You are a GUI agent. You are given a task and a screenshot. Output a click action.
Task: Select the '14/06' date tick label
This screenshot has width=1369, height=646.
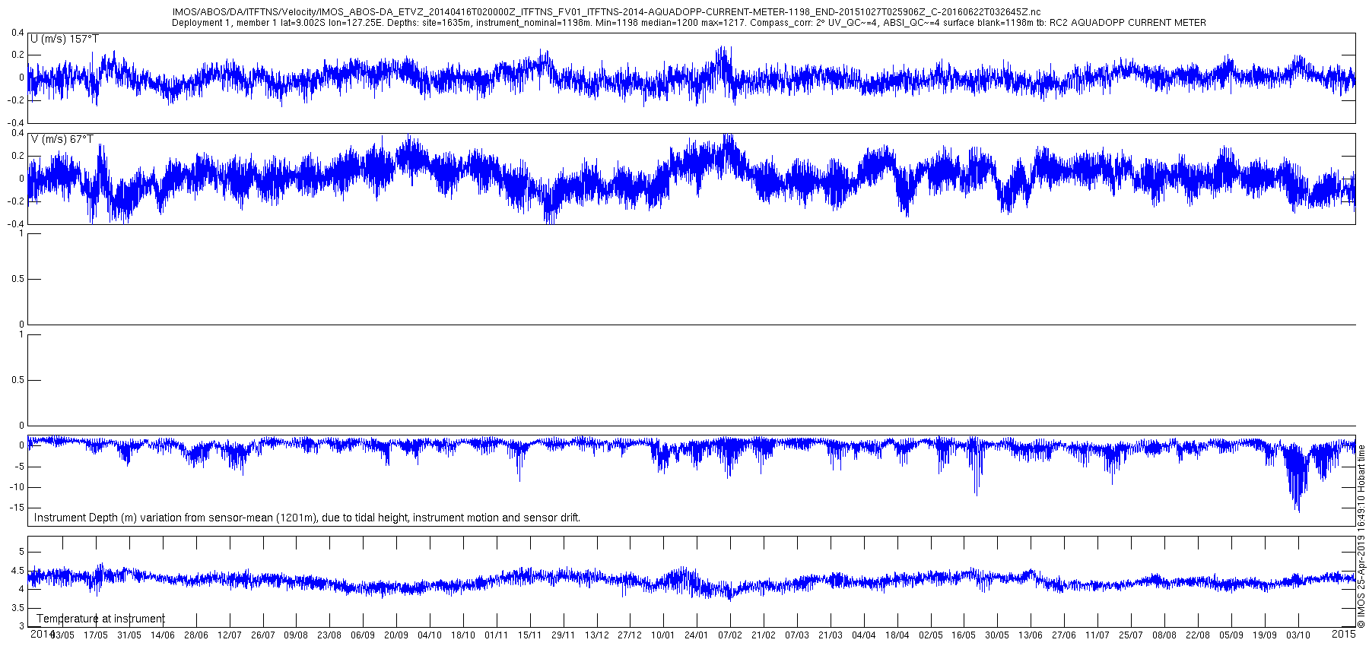point(163,635)
